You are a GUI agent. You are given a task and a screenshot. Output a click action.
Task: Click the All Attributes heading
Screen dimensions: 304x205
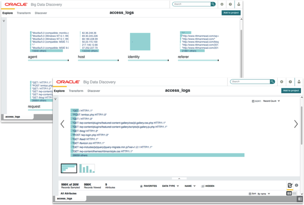(x=68, y=193)
